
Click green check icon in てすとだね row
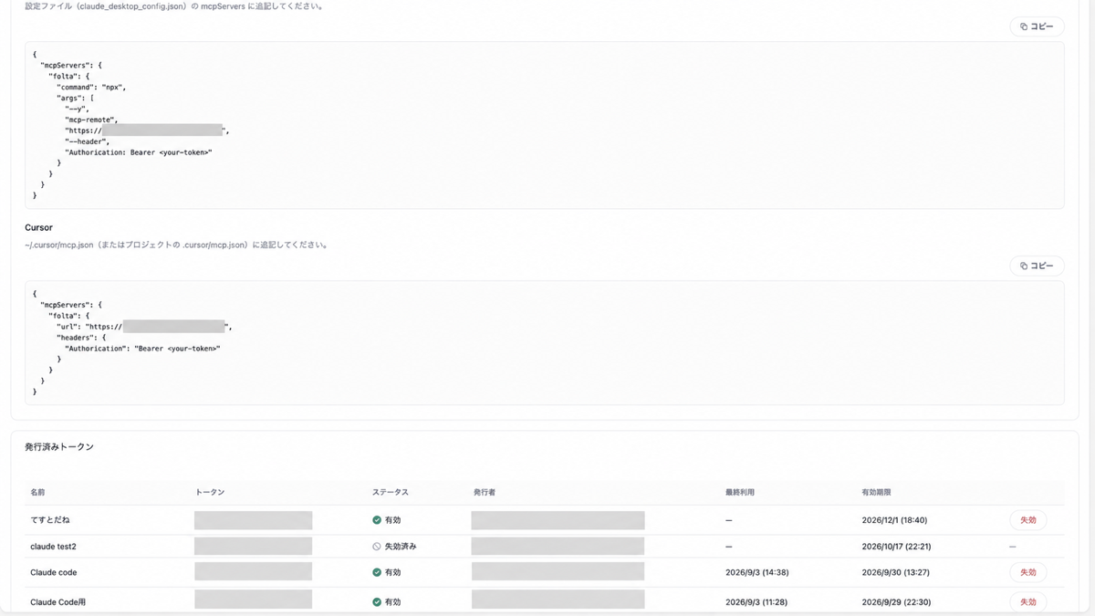click(377, 520)
